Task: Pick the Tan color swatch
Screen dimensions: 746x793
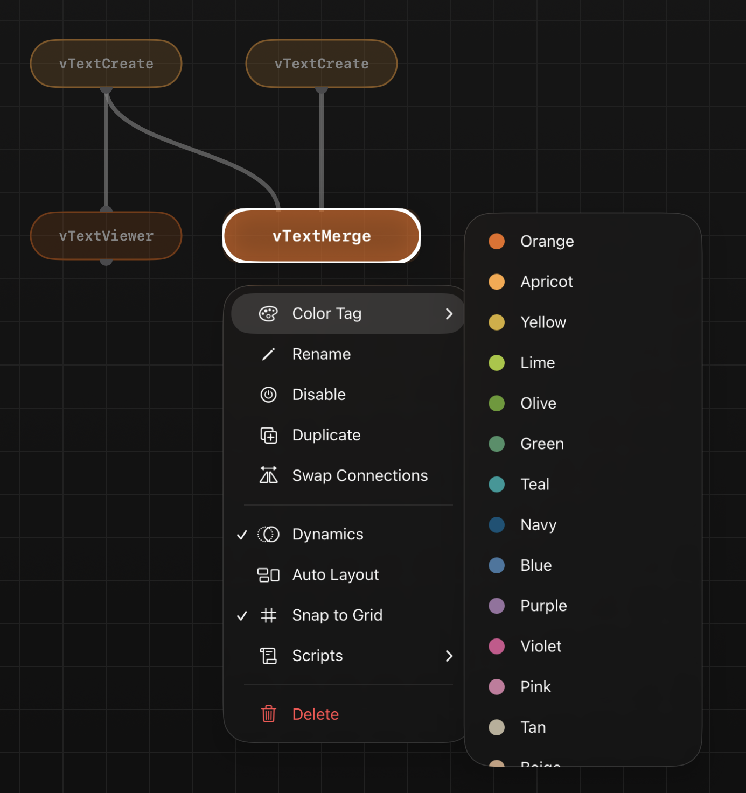Action: pyautogui.click(x=497, y=727)
